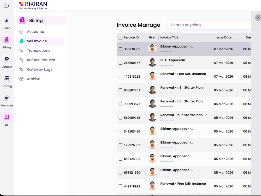Focus the Search anything field
The width and height of the screenshot is (261, 196).
pos(209,25)
